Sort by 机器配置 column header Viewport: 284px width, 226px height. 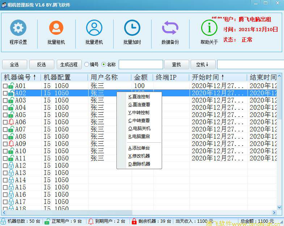[x=64, y=78]
